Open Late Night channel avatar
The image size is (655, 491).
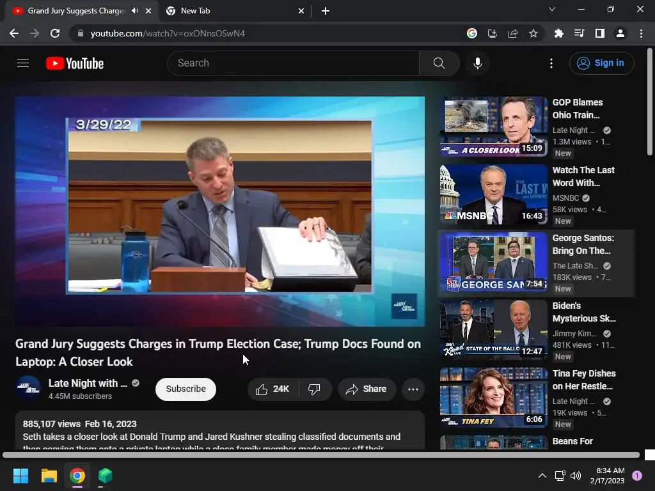[x=28, y=388]
